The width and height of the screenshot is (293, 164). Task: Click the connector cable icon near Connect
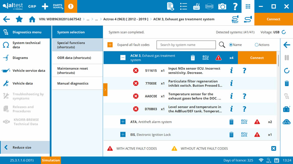coord(248,19)
